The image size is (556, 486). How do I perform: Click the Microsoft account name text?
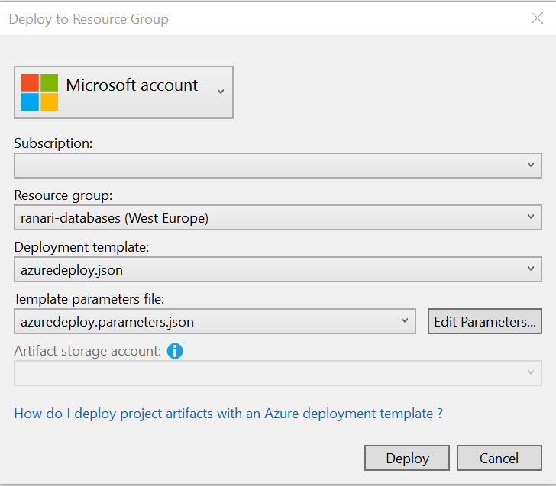pos(132,85)
